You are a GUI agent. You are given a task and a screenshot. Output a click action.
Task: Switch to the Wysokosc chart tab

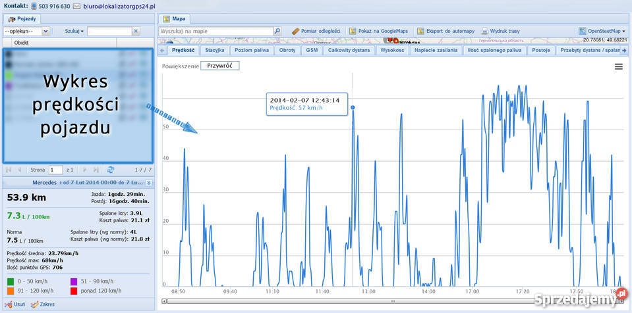point(392,50)
